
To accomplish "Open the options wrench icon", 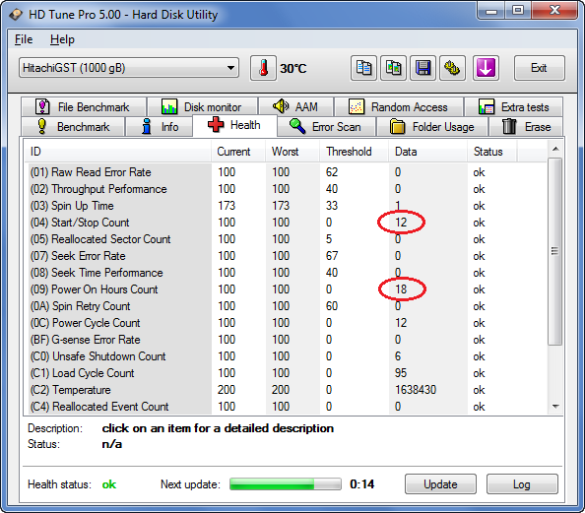I will pos(452,68).
